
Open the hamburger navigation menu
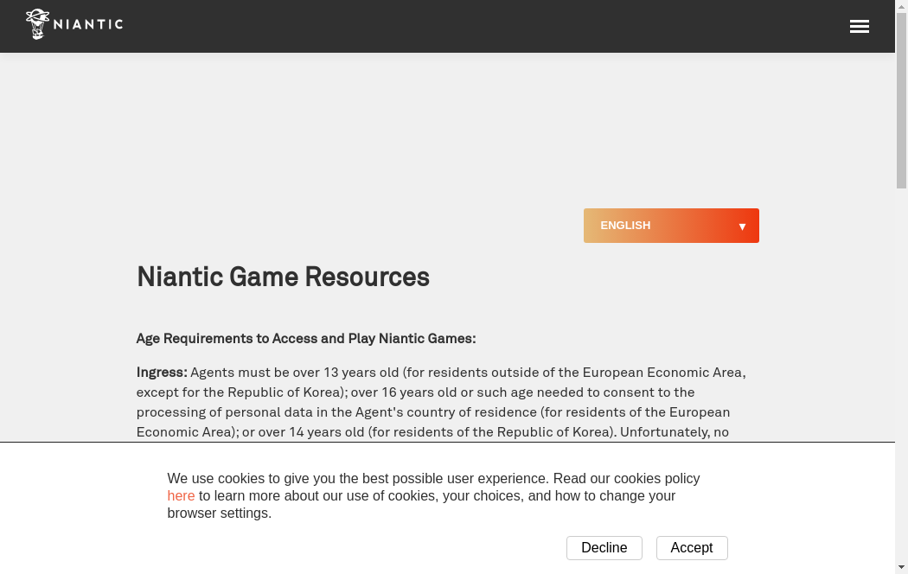859,27
